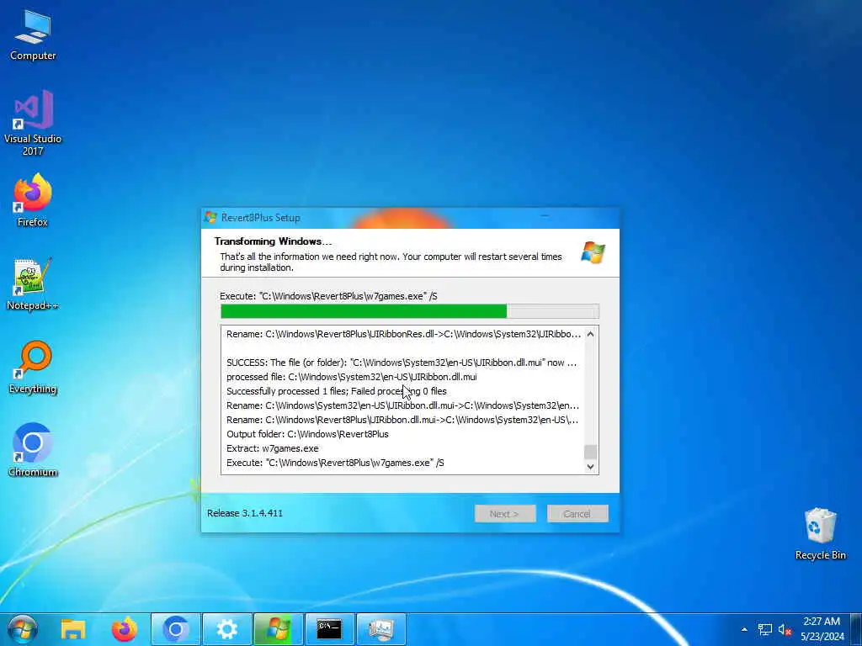This screenshot has width=862, height=646.
Task: Click the log scrollbar thumb
Action: [x=590, y=452]
